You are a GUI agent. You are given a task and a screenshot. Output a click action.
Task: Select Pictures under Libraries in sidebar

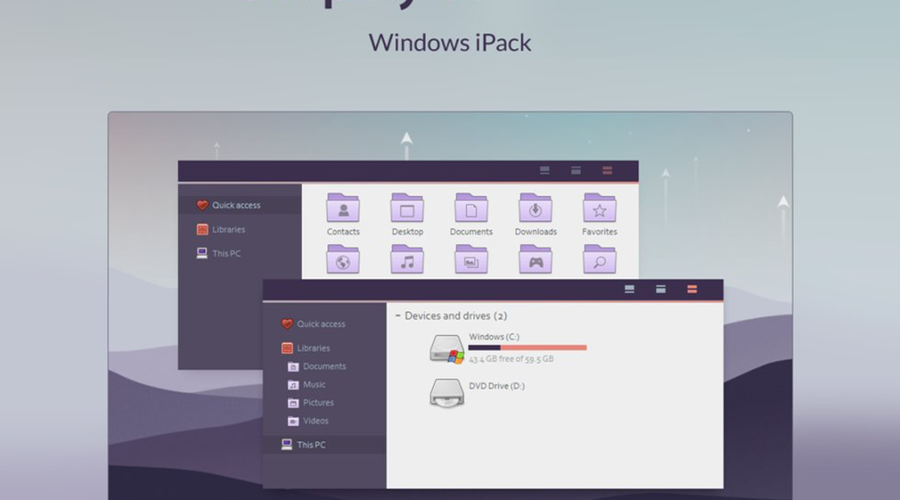(x=317, y=402)
